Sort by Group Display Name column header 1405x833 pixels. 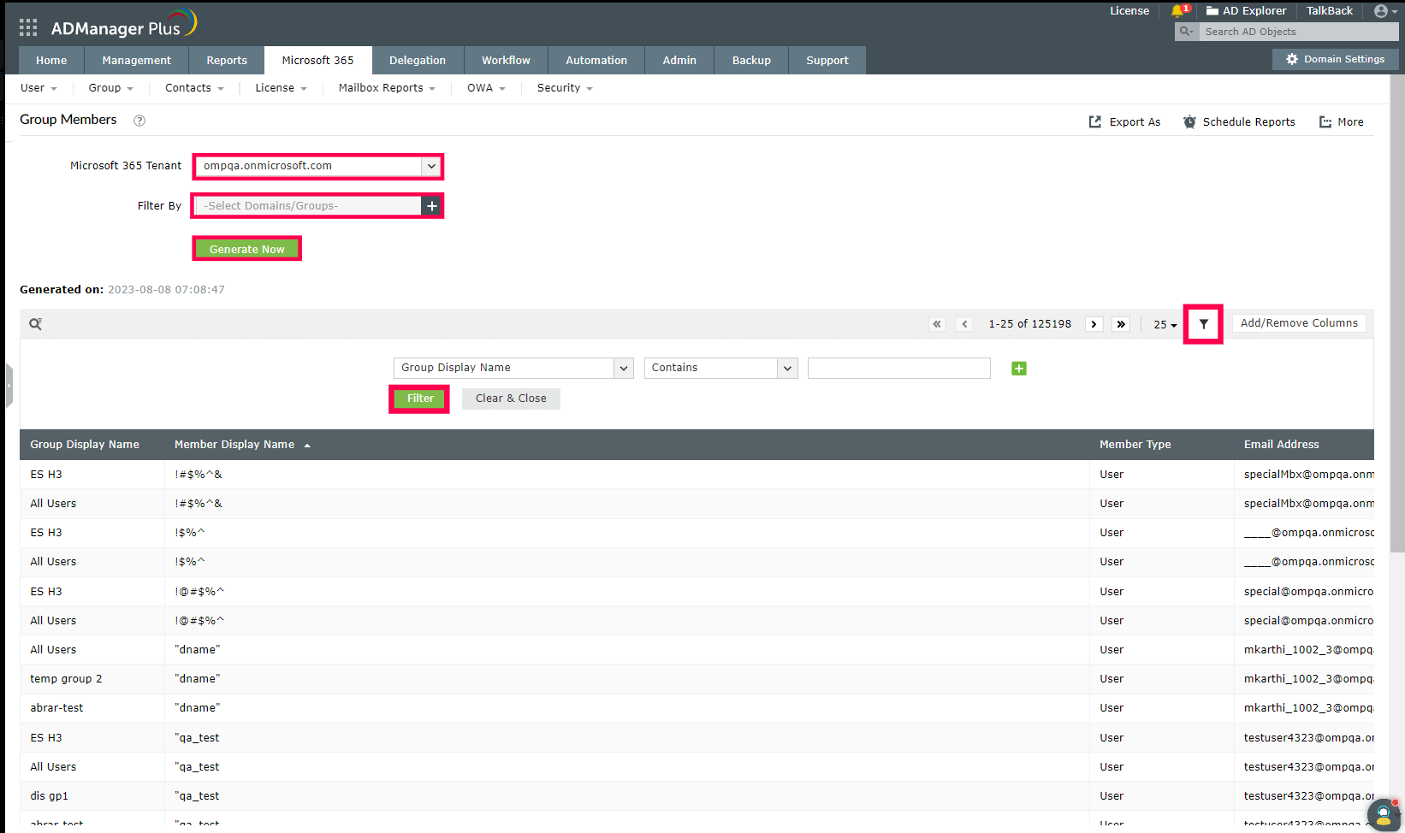point(85,445)
